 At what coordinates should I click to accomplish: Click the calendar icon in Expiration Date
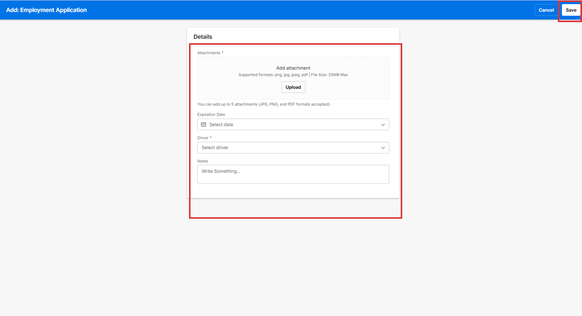(203, 125)
